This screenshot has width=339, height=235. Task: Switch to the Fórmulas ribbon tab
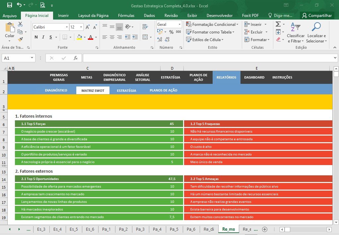click(126, 16)
